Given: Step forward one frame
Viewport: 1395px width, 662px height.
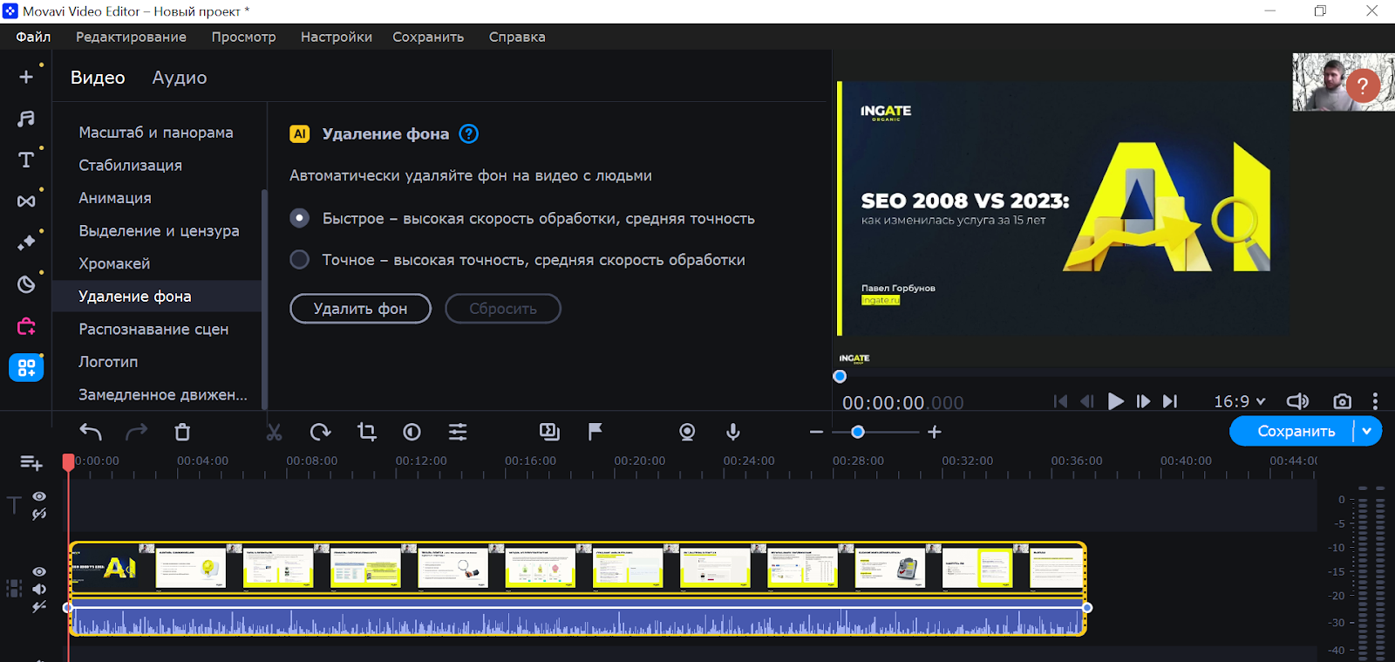Looking at the screenshot, I should [1143, 401].
